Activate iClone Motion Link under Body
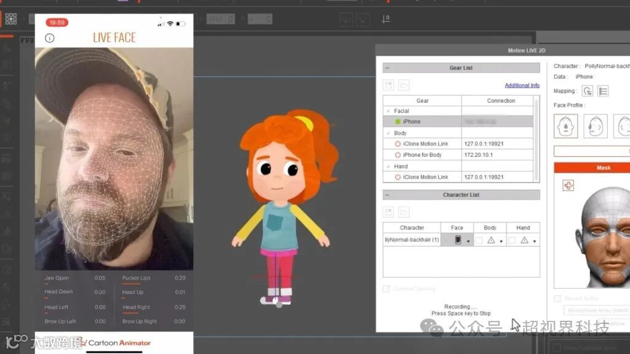The width and height of the screenshot is (630, 354). [x=398, y=144]
